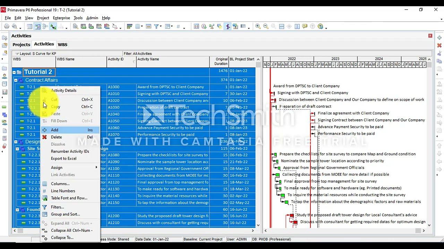Close the Activities panel with red X
Screen dimensions: 444x249
tap(430, 36)
